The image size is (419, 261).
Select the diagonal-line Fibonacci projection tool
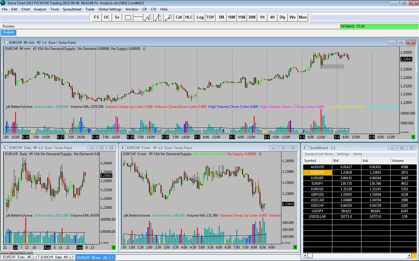pos(159,17)
